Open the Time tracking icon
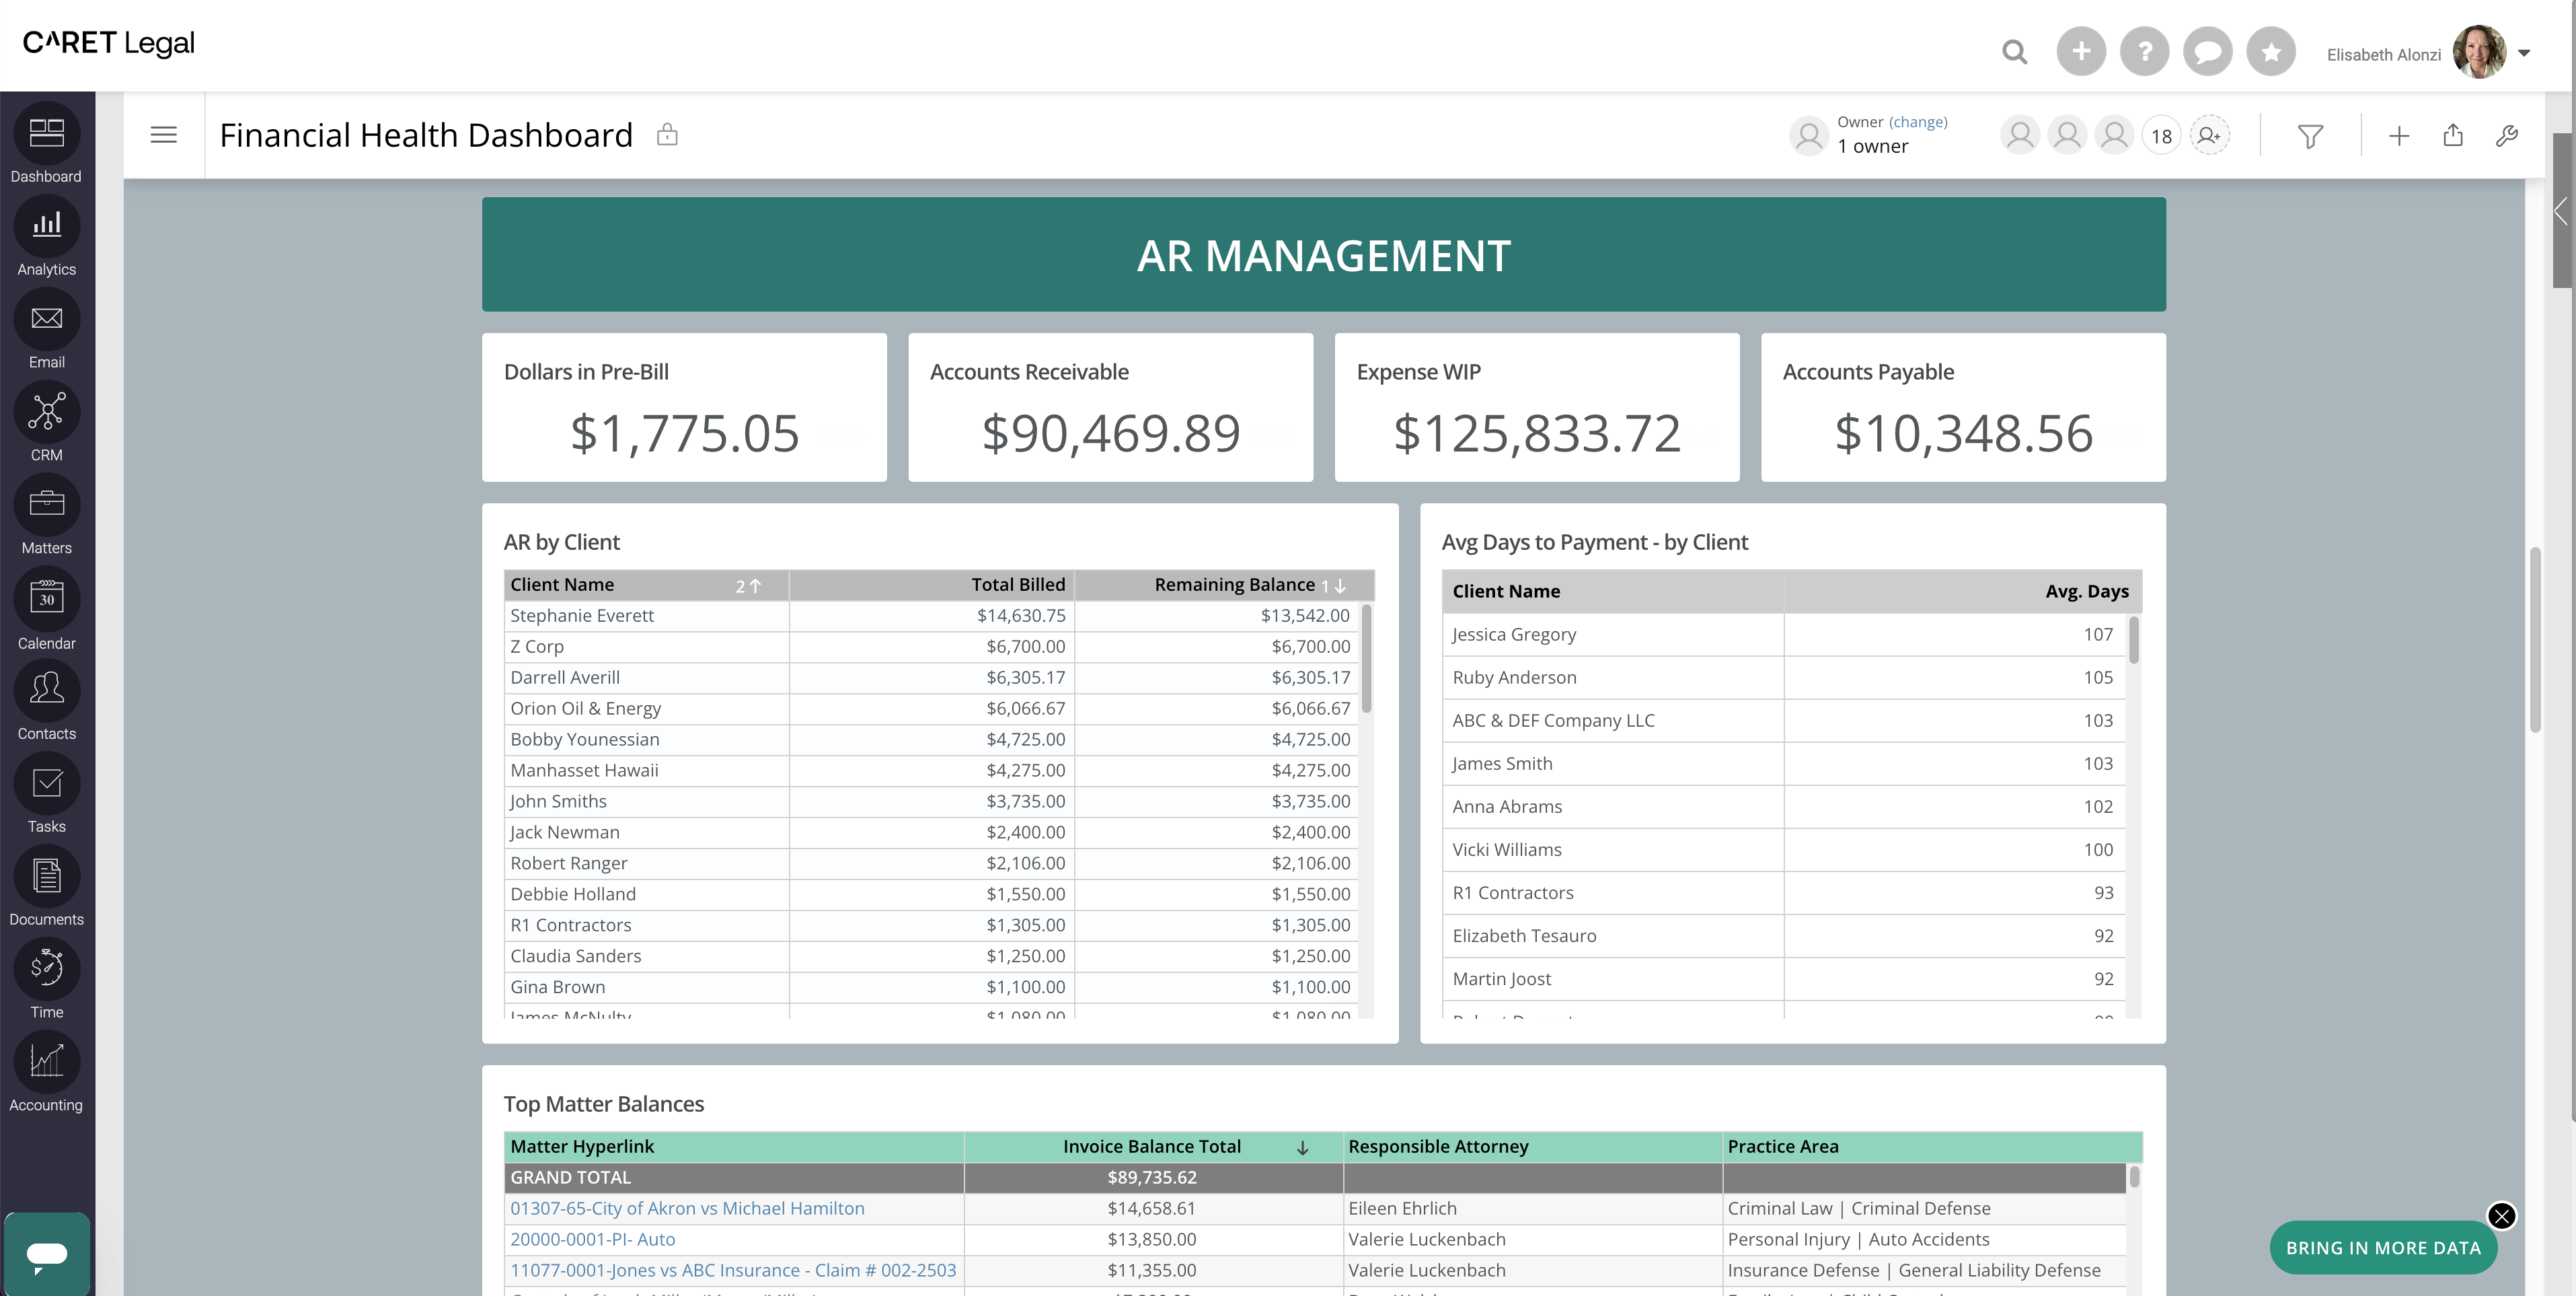Screen dimensions: 2576x1296 (46, 969)
